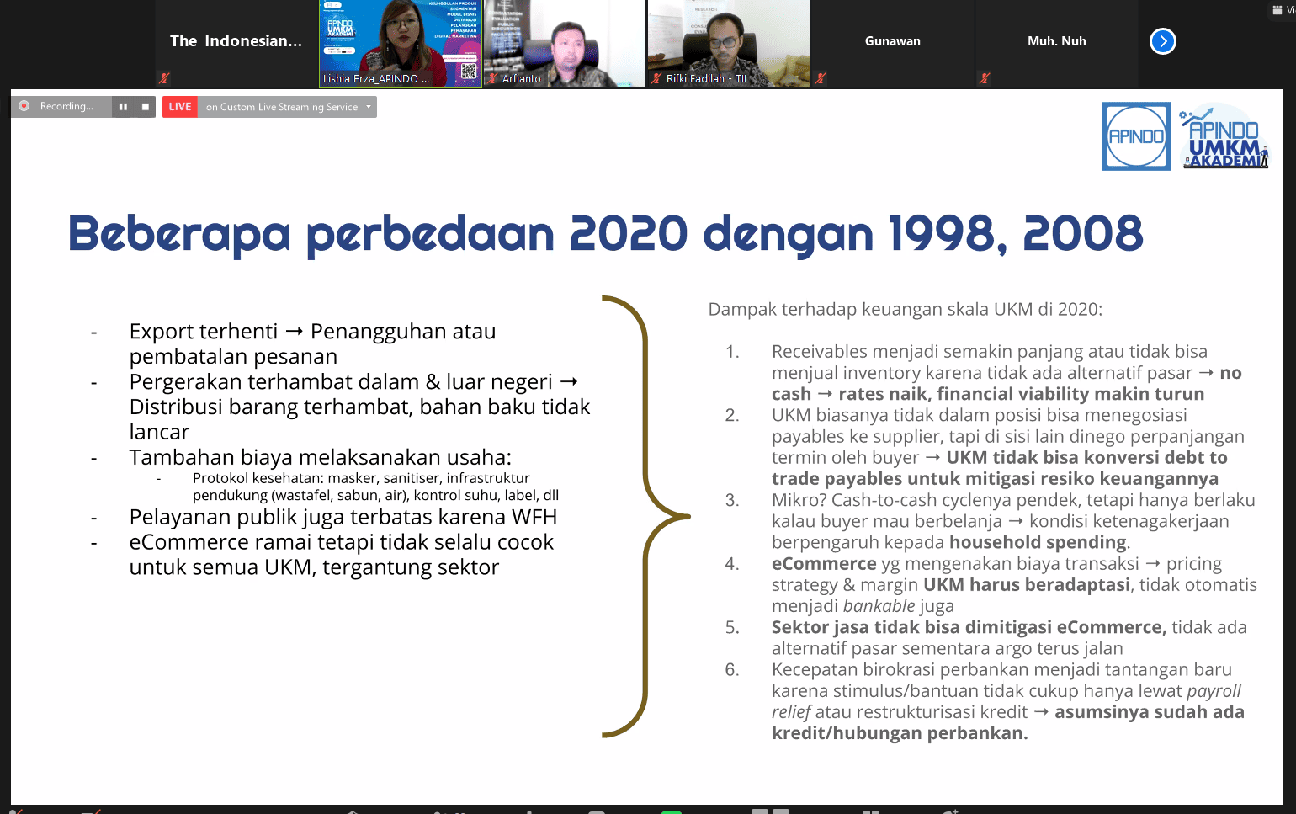
Task: Click muted mic icon beside Arfianto's name
Action: [x=492, y=79]
